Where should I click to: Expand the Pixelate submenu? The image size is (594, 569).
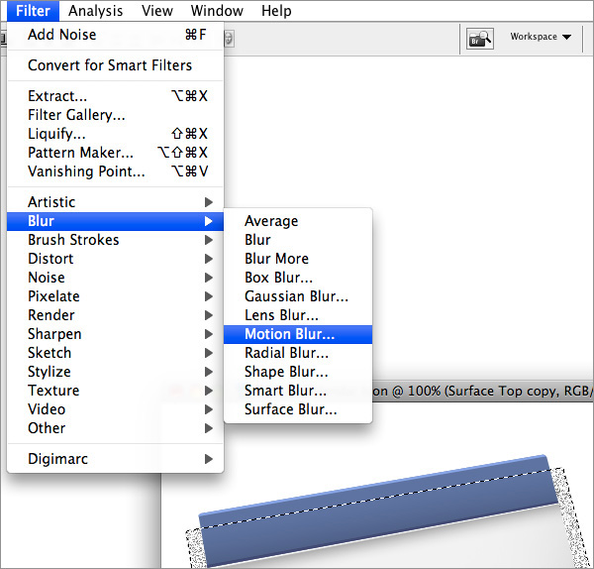click(115, 296)
